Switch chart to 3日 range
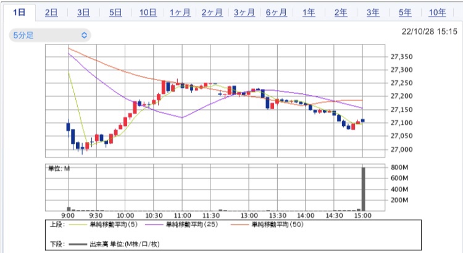 83,13
